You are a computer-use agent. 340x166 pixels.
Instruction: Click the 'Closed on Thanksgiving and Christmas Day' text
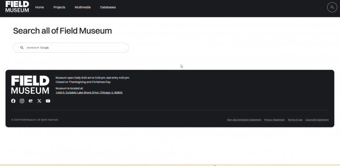pos(83,82)
